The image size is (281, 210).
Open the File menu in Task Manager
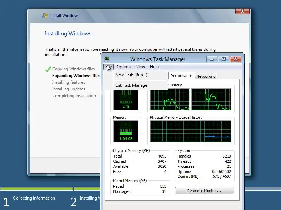point(109,67)
